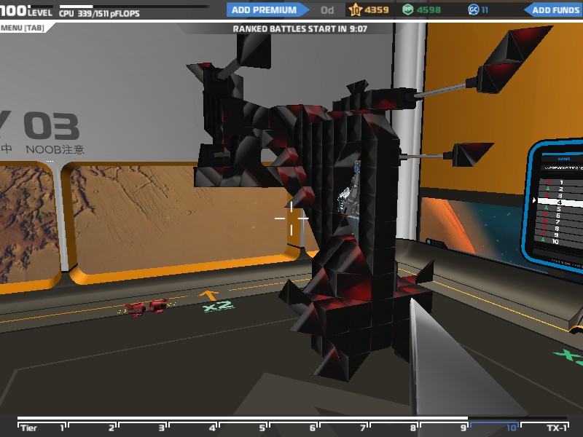Select Tier 4 segment on tier bar
The image size is (583, 437).
(x=193, y=428)
